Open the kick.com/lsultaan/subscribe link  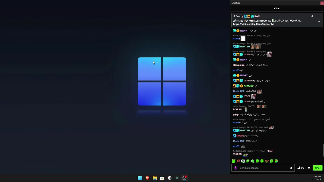254,24
